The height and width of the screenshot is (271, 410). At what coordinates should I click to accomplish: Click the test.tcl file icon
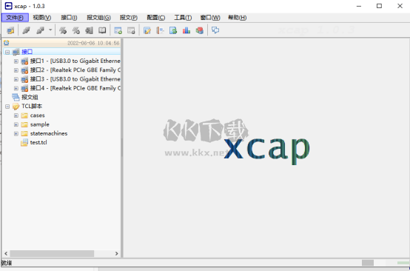coord(24,143)
